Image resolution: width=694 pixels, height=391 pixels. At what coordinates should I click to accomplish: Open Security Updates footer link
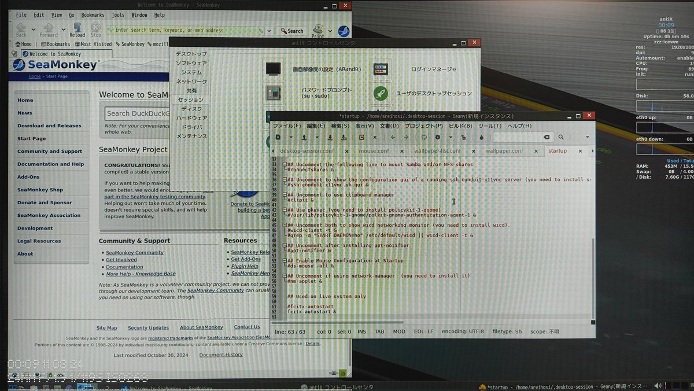pyautogui.click(x=149, y=327)
